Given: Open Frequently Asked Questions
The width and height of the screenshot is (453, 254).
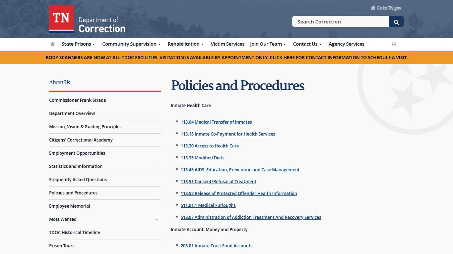Looking at the screenshot, I should pos(78,180).
